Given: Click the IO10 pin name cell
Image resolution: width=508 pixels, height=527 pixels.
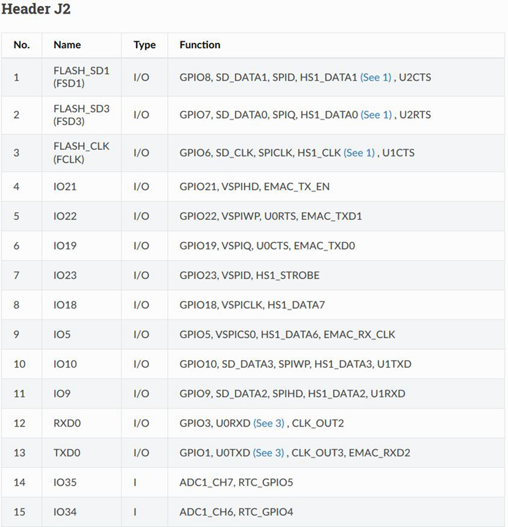Looking at the screenshot, I should [x=65, y=364].
